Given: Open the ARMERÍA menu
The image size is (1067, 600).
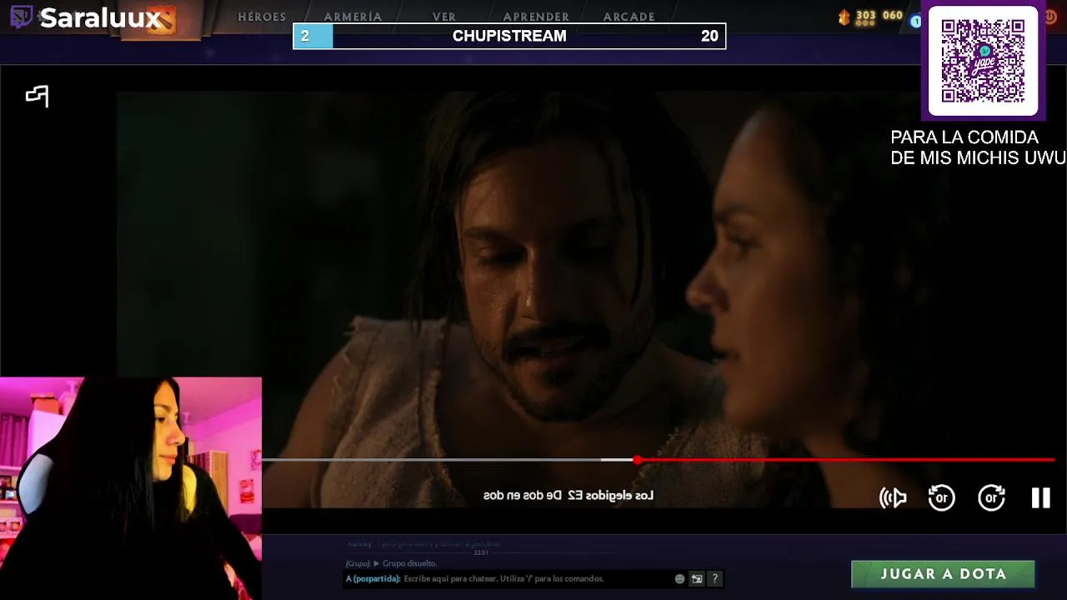Looking at the screenshot, I should point(353,17).
